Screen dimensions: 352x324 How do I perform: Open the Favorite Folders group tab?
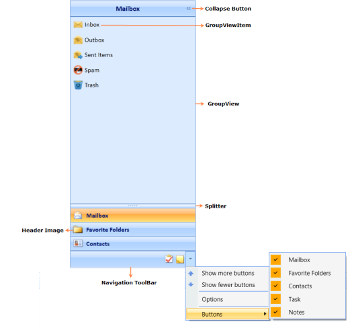[133, 230]
